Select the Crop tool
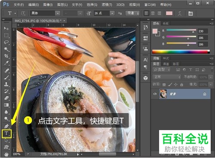This screenshot has height=158, width=215. point(6,56)
